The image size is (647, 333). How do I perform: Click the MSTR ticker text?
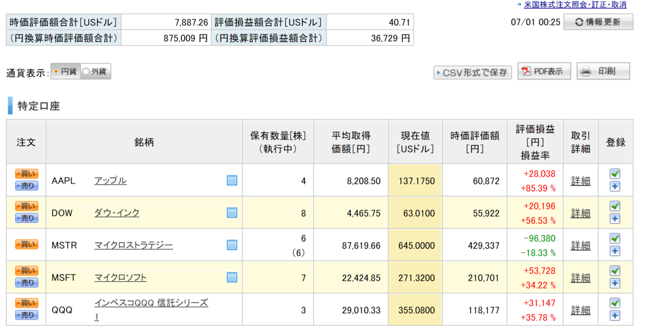coord(64,245)
